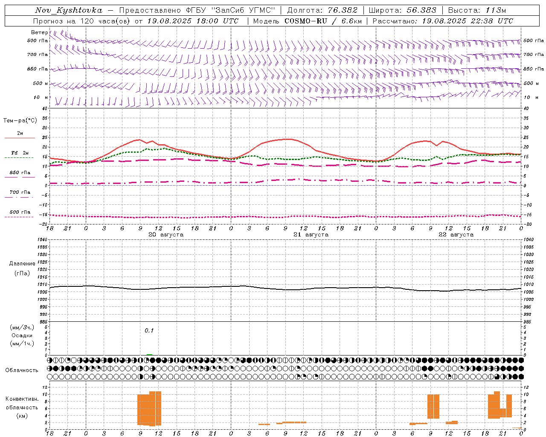546x437 pixels.
Task: Click the date label 21 августа
Action: (311, 235)
